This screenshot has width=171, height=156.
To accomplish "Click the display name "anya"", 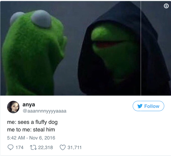I will (x=29, y=104).
